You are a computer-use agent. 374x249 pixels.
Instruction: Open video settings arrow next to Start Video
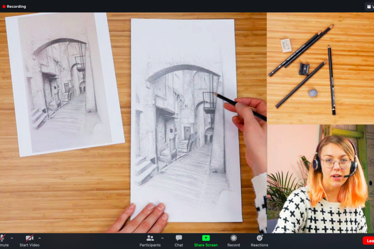[39, 238]
